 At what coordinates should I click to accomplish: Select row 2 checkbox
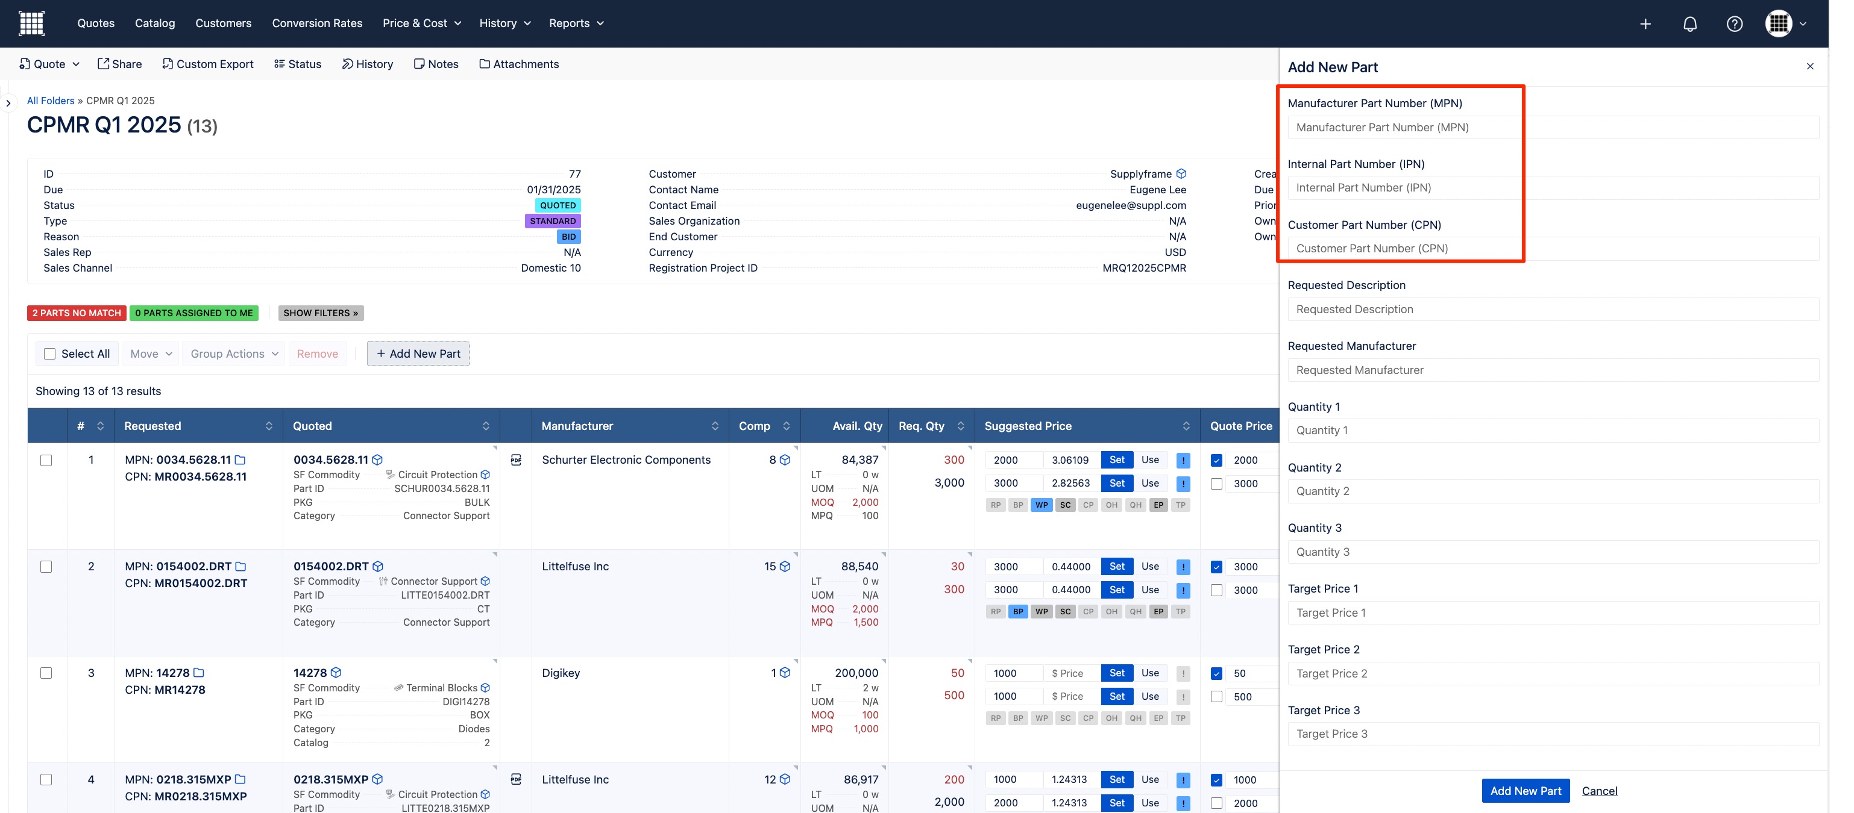point(46,567)
